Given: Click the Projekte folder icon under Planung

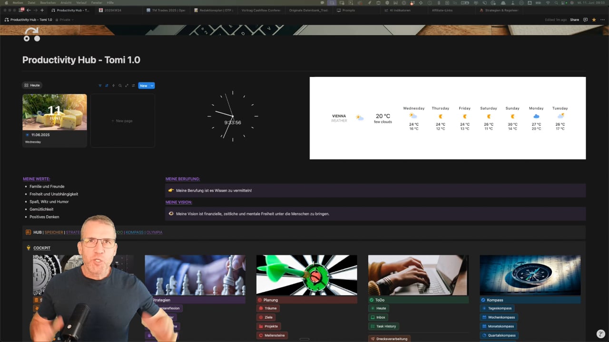Looking at the screenshot, I should [260, 326].
